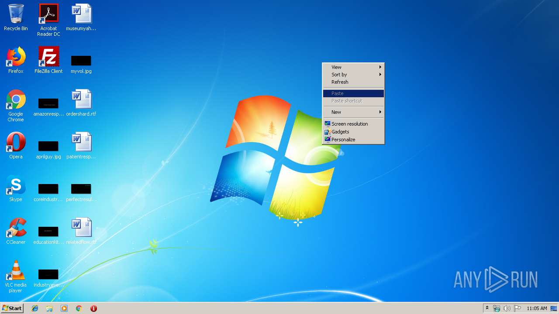The image size is (559, 314).
Task: Select the myvol.jpg file
Action: (x=81, y=64)
